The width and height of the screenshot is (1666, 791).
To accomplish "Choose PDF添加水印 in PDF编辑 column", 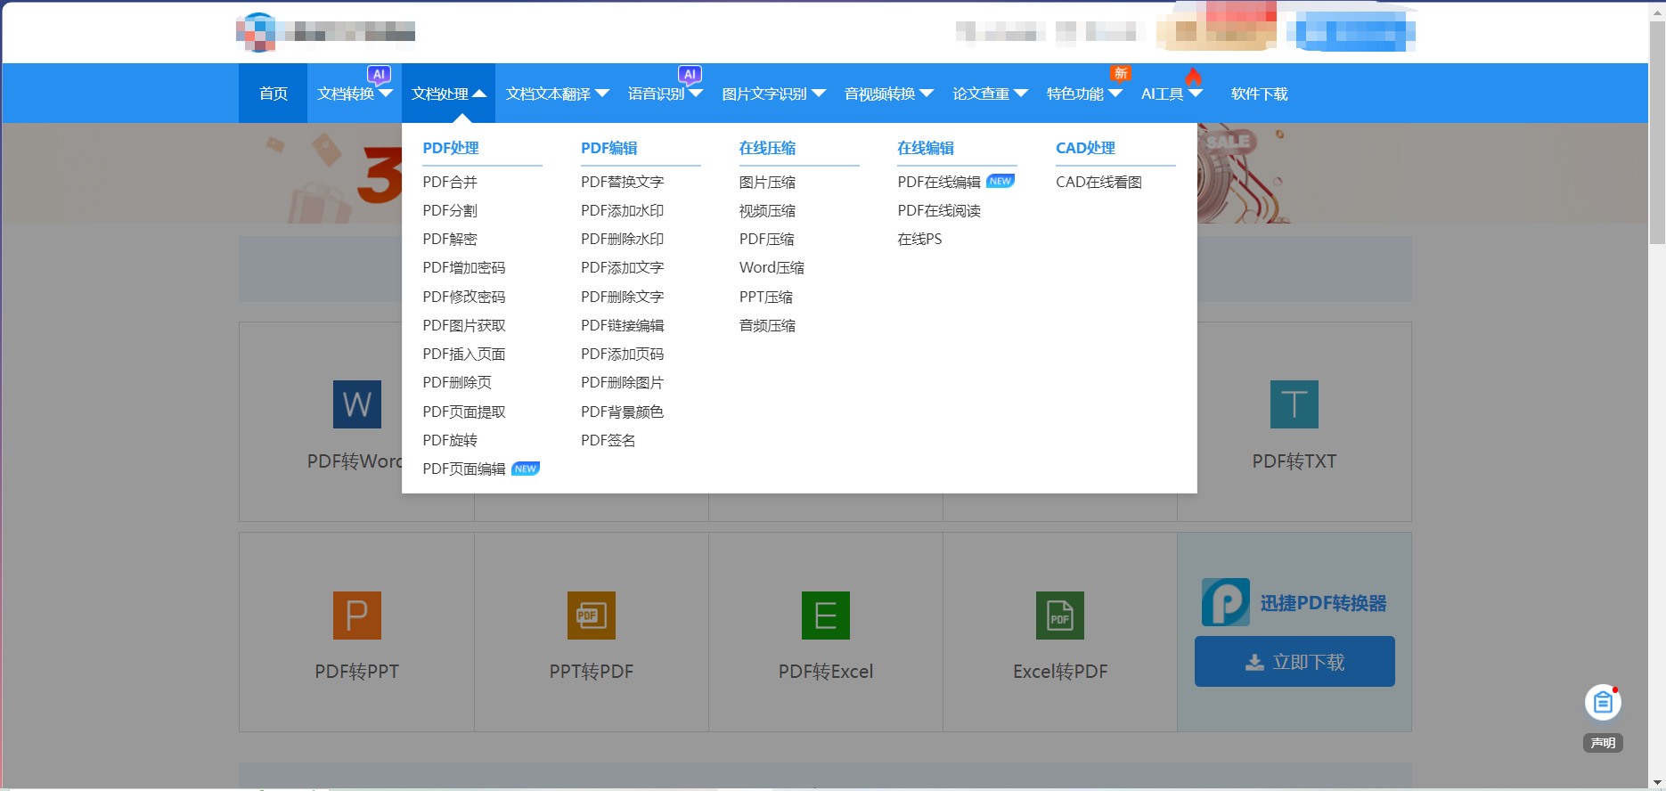I will [622, 211].
